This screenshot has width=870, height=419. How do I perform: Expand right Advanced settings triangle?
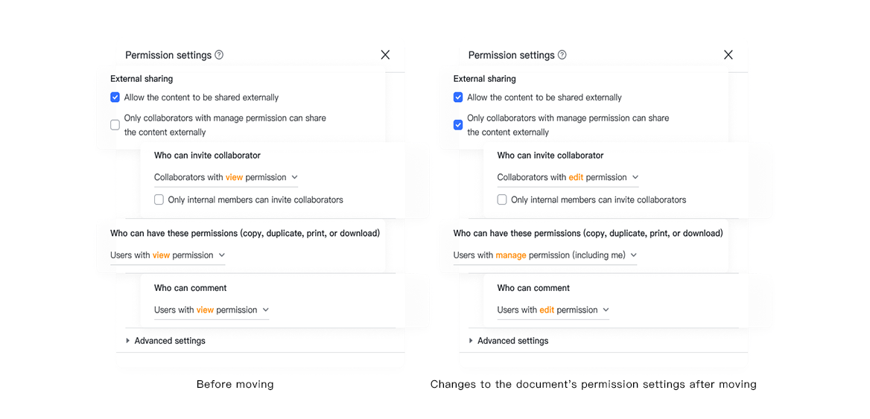coord(471,341)
